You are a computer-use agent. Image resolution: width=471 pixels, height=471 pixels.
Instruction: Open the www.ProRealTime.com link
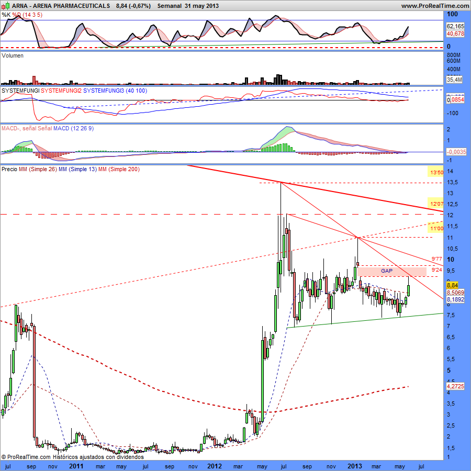435,6
